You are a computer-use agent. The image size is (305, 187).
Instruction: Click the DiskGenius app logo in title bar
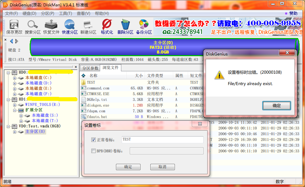[x=5, y=5]
